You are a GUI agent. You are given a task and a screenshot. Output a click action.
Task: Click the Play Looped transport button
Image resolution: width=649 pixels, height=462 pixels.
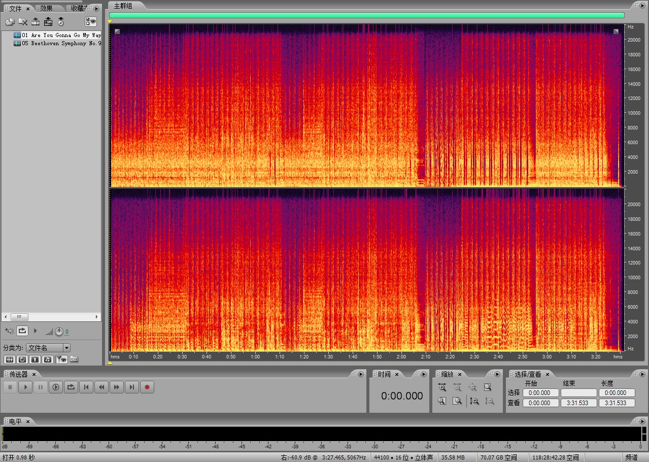(x=71, y=387)
